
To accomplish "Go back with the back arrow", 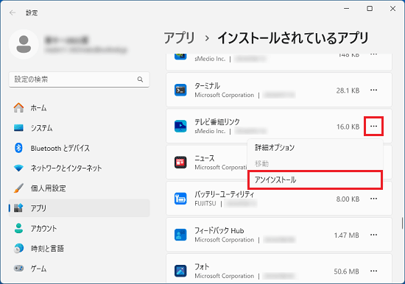I will [x=13, y=13].
